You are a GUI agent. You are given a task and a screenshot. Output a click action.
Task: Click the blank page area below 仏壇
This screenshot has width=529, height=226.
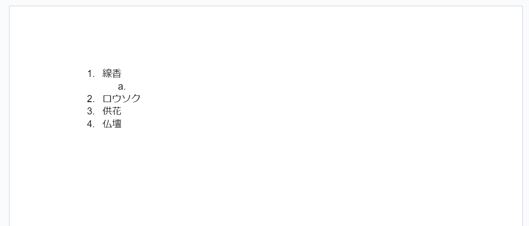point(264,178)
